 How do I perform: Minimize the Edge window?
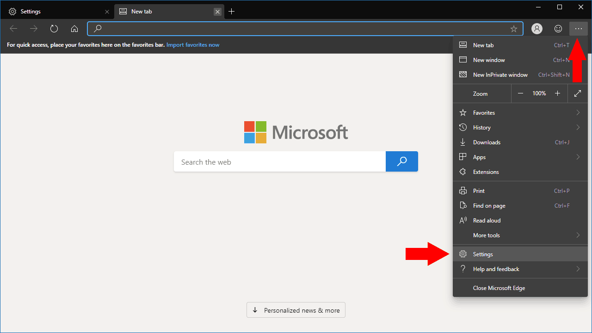(538, 7)
